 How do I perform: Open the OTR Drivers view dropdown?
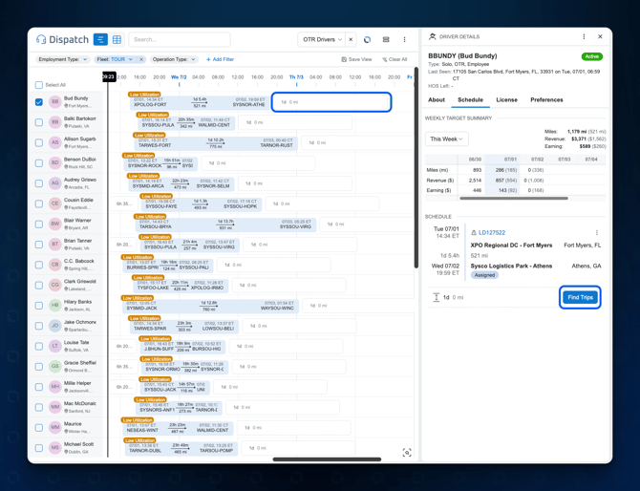click(322, 39)
